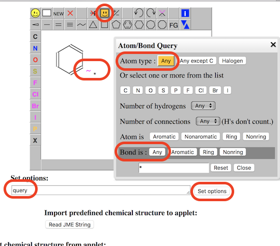280x246 pixels.
Task: Choose nitrogen N in left atom palette
Action: point(35,48)
